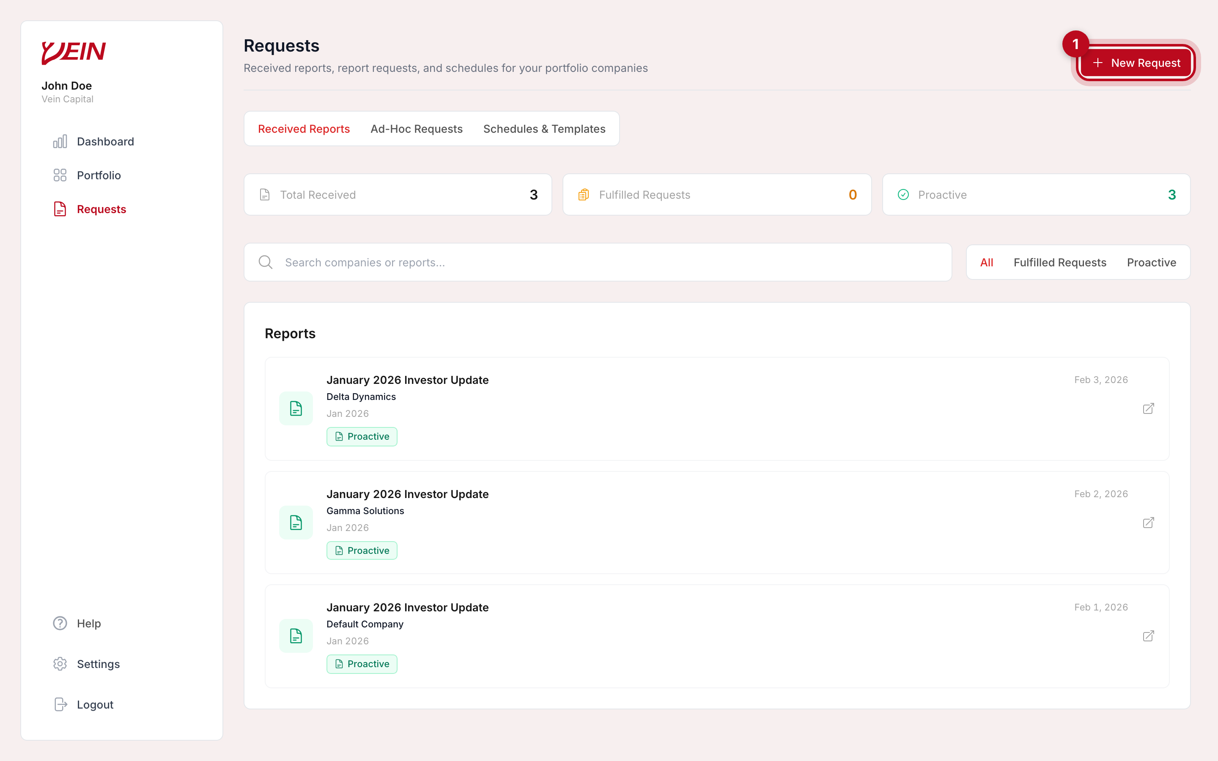Click the John Doe user name
The height and width of the screenshot is (761, 1218).
66,85
